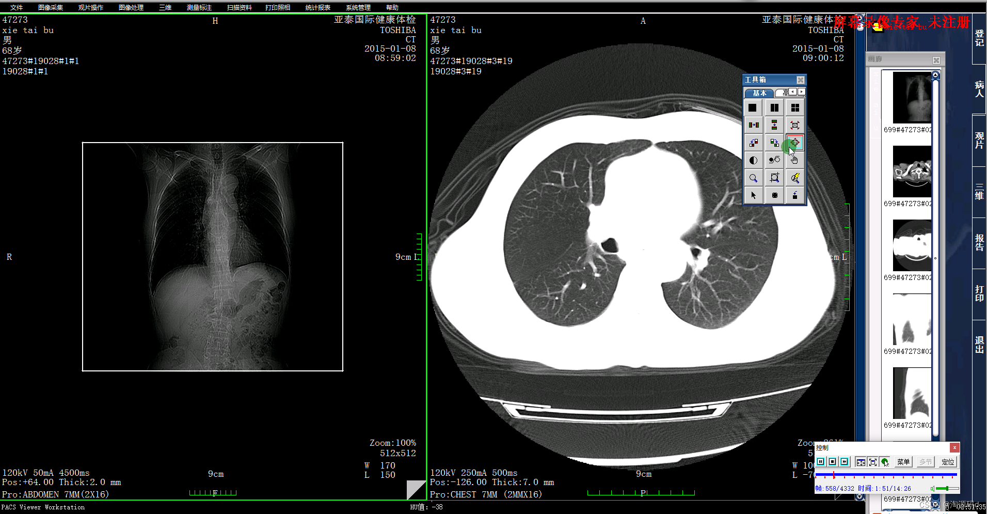Select the image pan with dotted frame tool
The image size is (987, 514).
click(795, 143)
